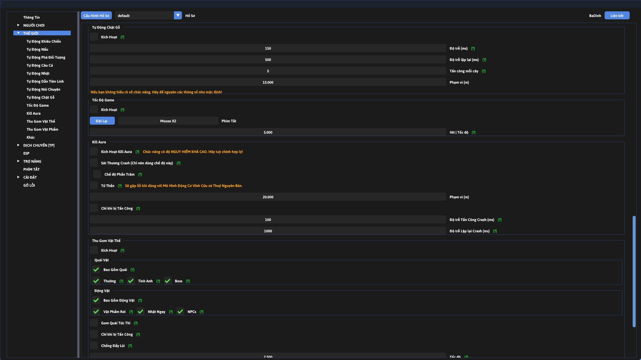Click help icon beside Tấn công mỗi cây
Screen dimensions: 641x360
tap(483, 71)
